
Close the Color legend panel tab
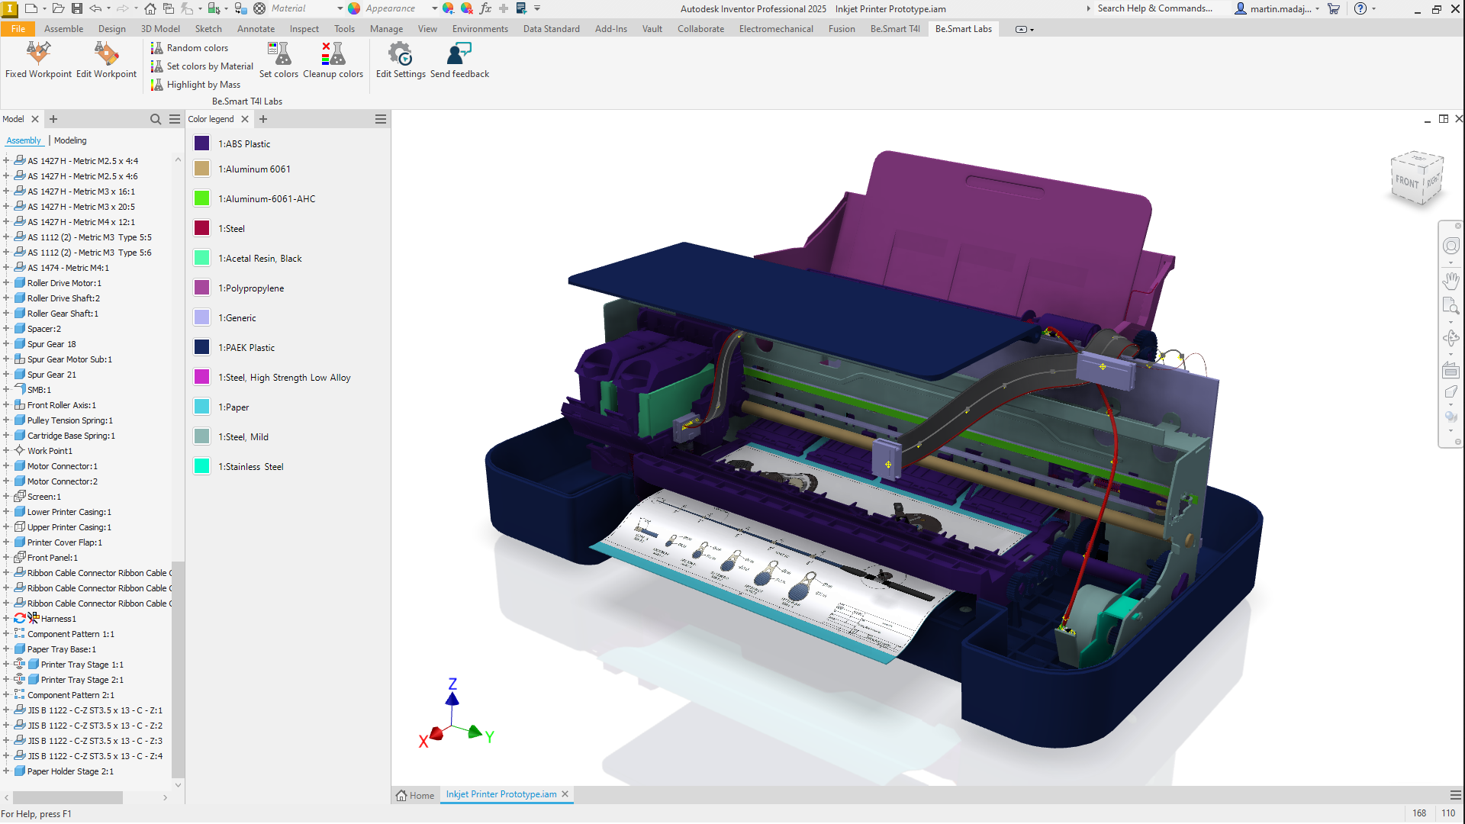[x=245, y=119]
